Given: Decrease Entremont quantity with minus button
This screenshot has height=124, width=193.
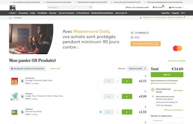Looking at the screenshot, I should pos(109,81).
